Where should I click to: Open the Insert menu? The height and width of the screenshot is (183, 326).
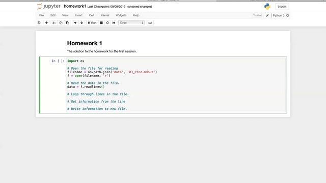[x=78, y=15]
